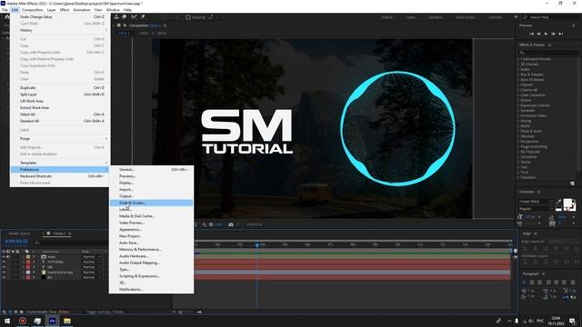The width and height of the screenshot is (582, 327).
Task: Choose Duplicate from Edit menu
Action: click(60, 88)
